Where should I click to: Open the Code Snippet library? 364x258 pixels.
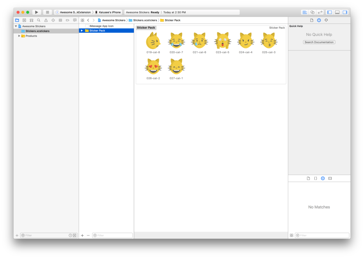(316, 178)
